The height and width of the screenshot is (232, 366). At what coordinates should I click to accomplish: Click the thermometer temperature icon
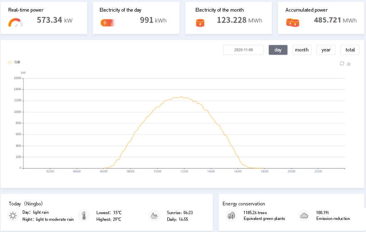pos(84,215)
